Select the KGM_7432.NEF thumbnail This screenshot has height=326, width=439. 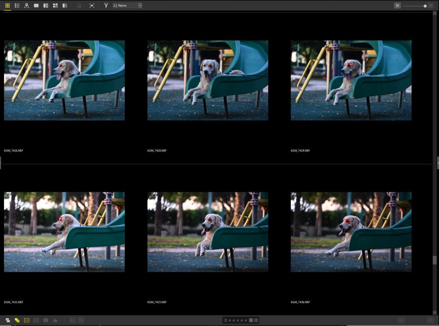[x=65, y=232]
